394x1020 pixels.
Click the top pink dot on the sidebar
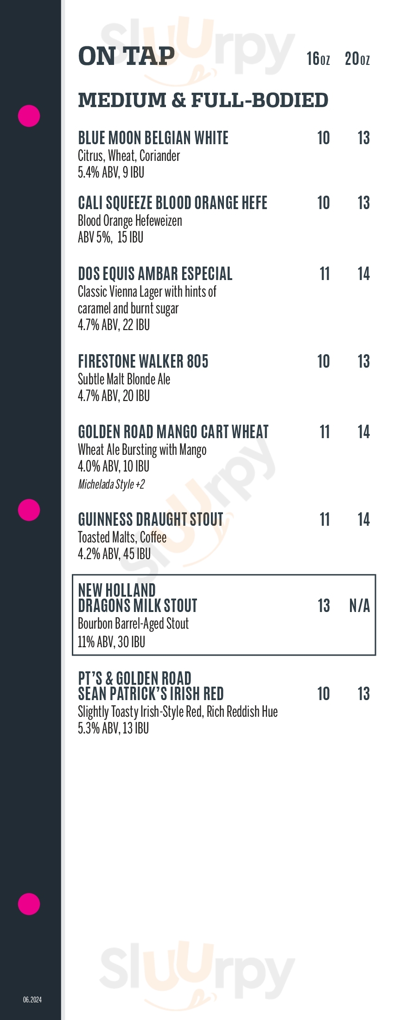pyautogui.click(x=29, y=115)
